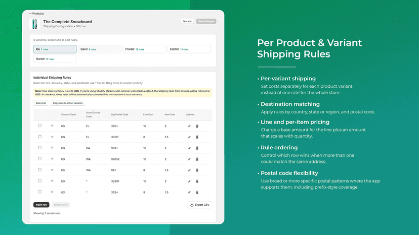The height and width of the screenshot is (235, 419).
Task: Select the Powder variant tab
Action: (144, 49)
